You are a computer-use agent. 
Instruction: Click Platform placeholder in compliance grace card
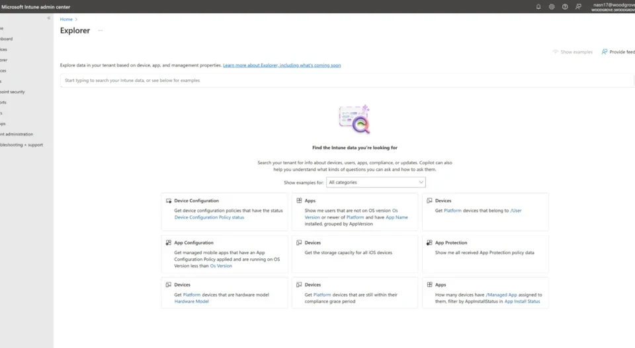tap(322, 295)
